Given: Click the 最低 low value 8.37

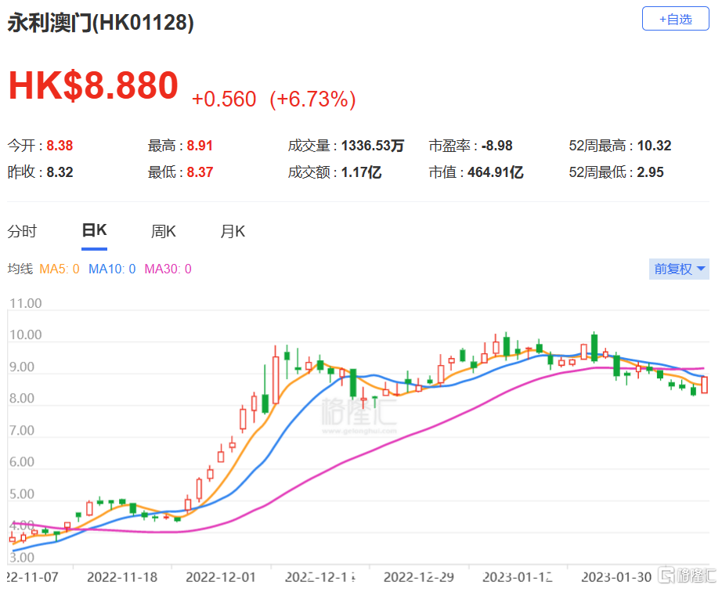Looking at the screenshot, I should coord(200,172).
